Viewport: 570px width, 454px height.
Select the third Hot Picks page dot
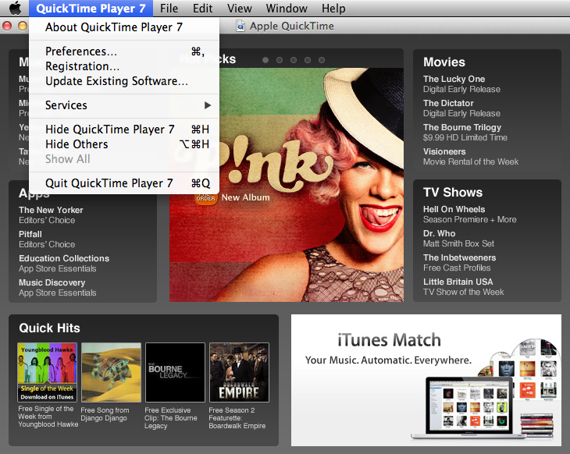coord(294,60)
